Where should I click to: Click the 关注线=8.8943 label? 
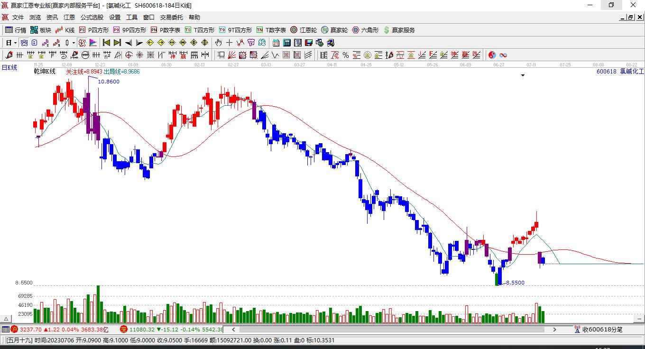(84, 72)
